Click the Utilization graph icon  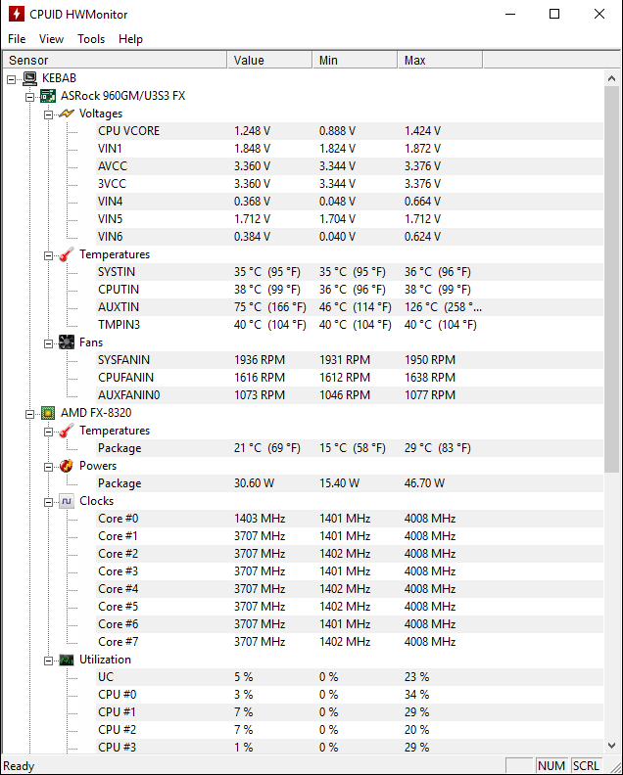66,660
